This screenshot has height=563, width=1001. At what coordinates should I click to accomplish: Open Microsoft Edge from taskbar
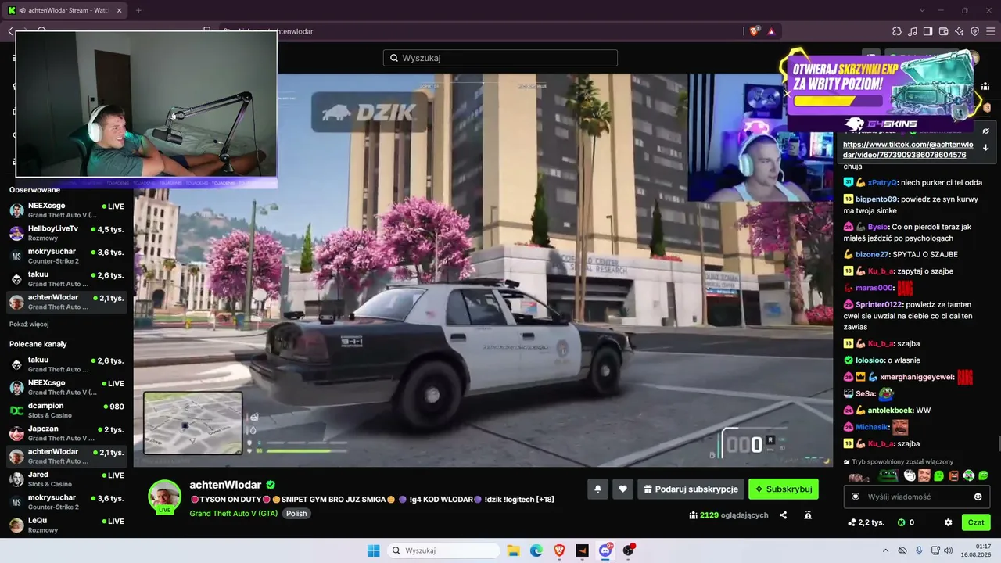click(x=536, y=550)
